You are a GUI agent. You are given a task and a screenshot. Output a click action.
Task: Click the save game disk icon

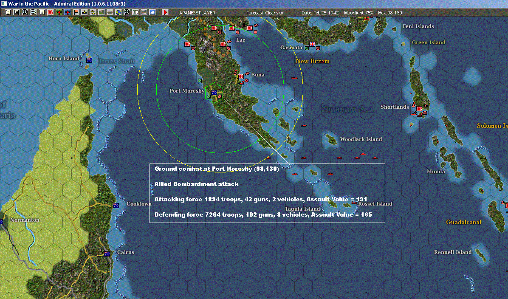pyautogui.click(x=8, y=12)
